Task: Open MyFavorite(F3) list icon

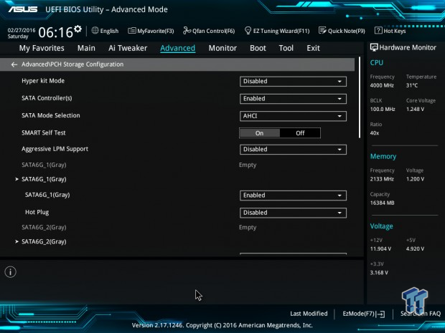Action: point(131,31)
